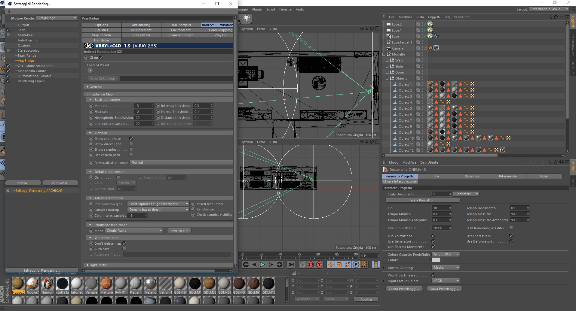Click the checker tag on Object-1
The width and height of the screenshot is (576, 311).
click(x=472, y=84)
